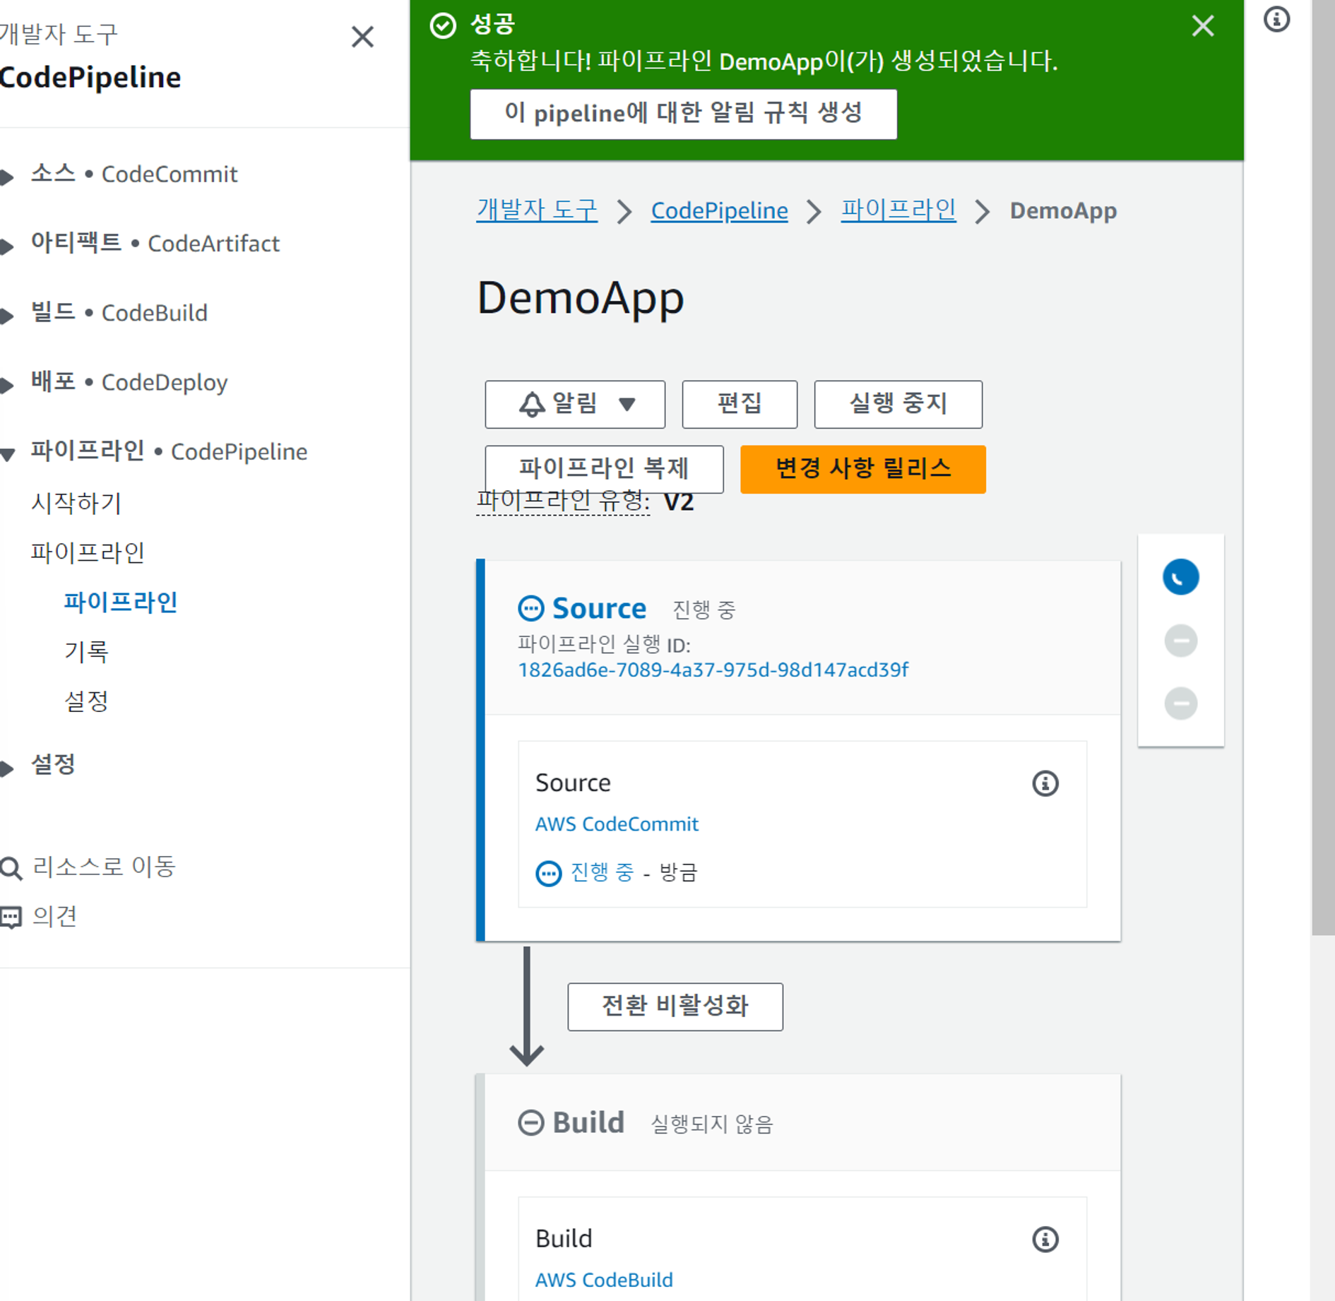Select the highlighted blue 파이프라인 sub-item
The image size is (1335, 1301).
[120, 602]
